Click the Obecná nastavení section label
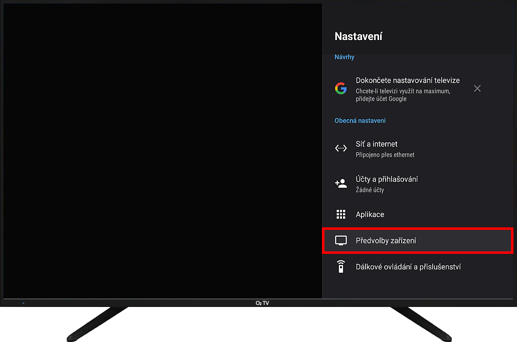 (360, 120)
